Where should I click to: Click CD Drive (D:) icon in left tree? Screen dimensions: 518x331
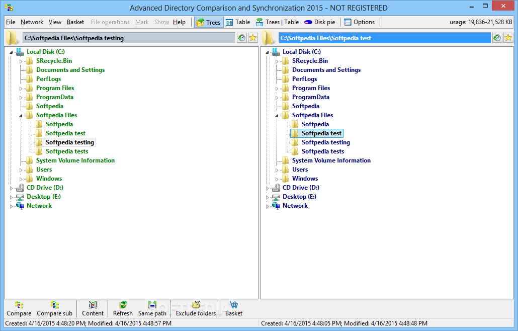20,188
